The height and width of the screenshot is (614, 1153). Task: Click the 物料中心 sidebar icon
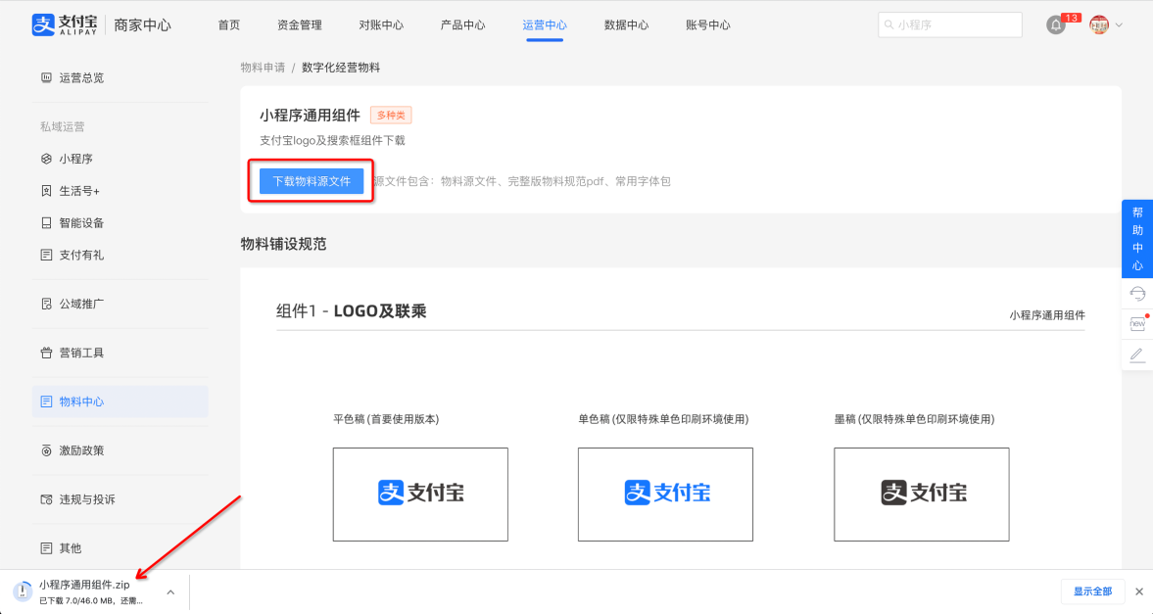46,401
